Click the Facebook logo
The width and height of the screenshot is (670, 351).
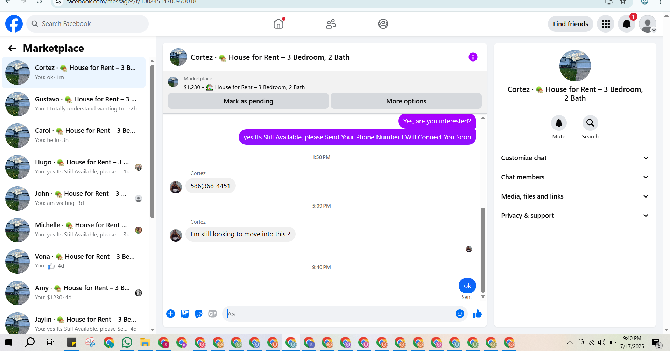pyautogui.click(x=14, y=24)
